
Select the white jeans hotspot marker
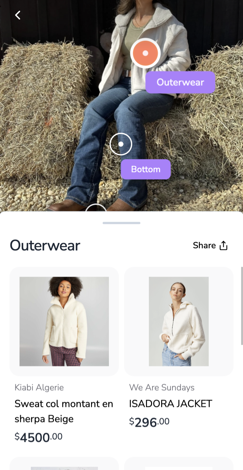[121, 144]
